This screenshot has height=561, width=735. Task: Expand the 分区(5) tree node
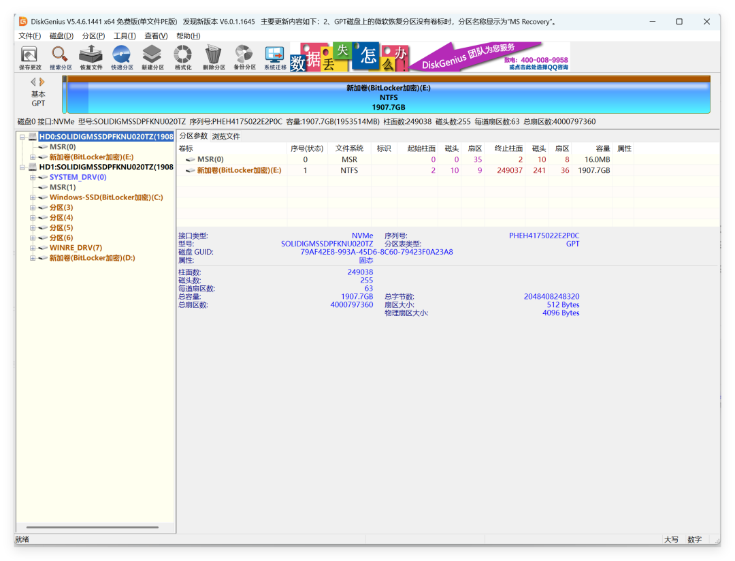tap(33, 228)
